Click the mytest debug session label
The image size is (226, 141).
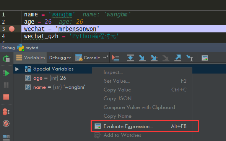click(32, 48)
